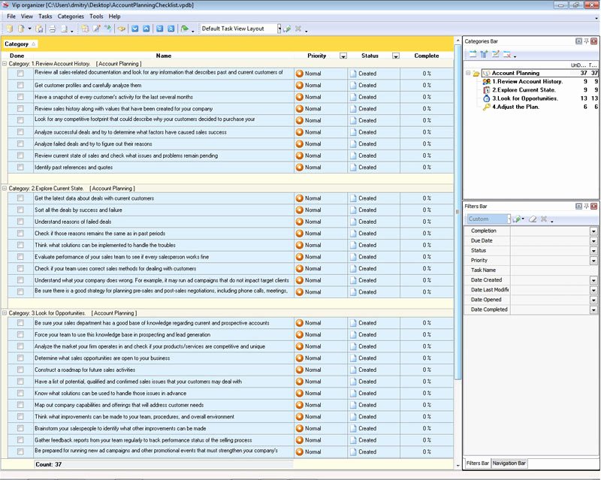The width and height of the screenshot is (601, 480).
Task: Sort by the Name column header
Action: coord(164,56)
